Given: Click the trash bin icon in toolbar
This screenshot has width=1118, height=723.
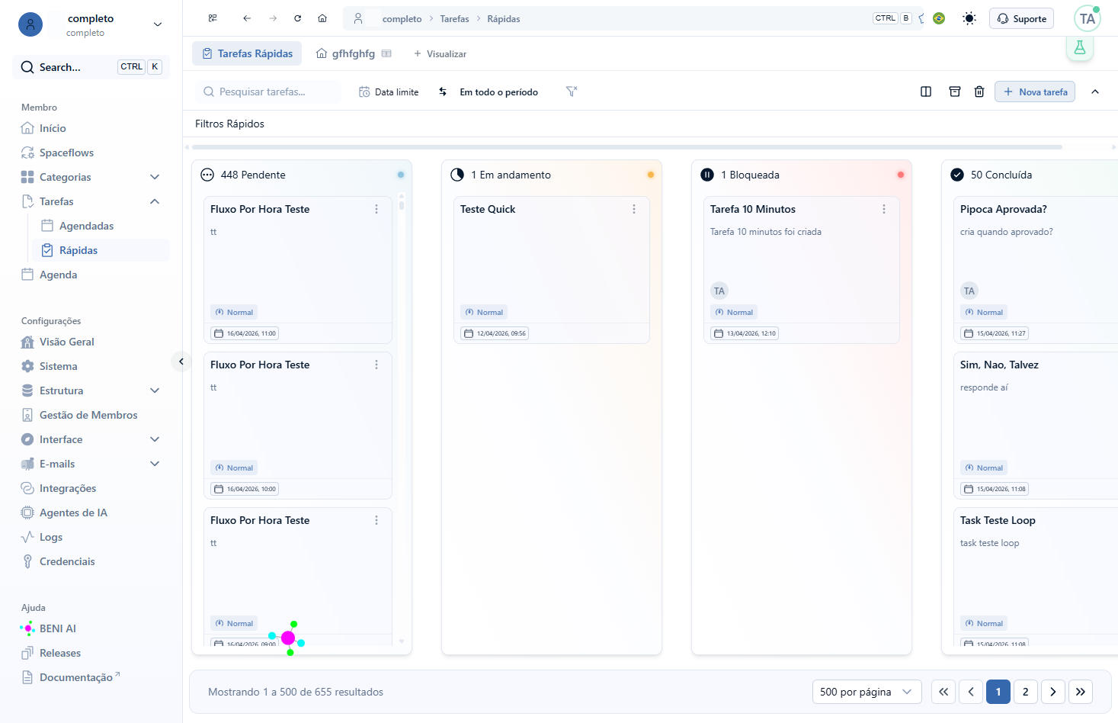Looking at the screenshot, I should pos(979,92).
